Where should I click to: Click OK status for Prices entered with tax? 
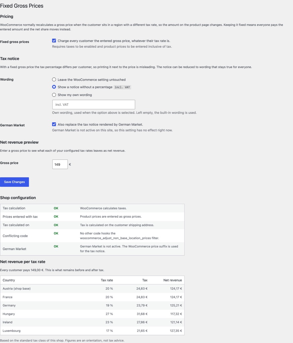pyautogui.click(x=56, y=217)
